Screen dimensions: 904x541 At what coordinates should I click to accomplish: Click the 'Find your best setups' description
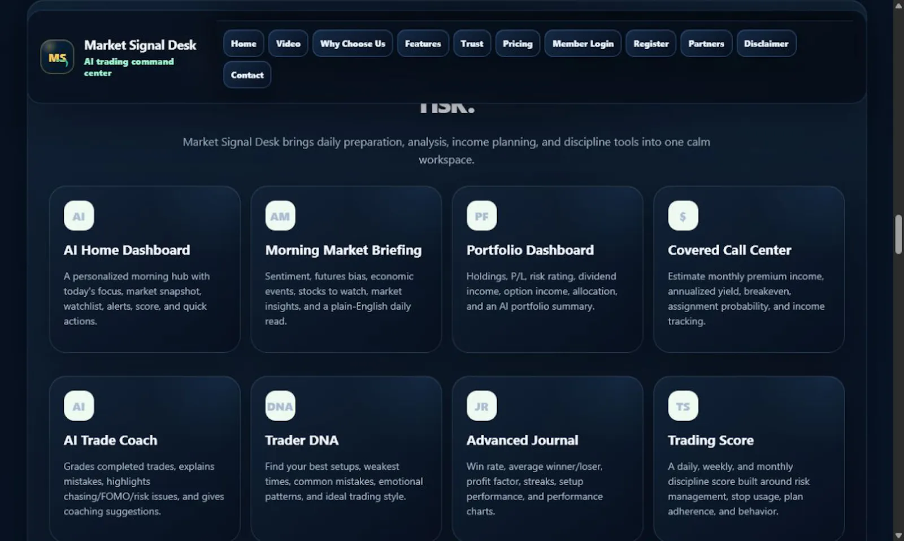344,481
